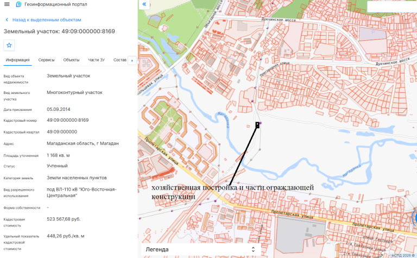Open 'Назад к выделенным объектам' link
Screen dimensions: 417x258
tap(47, 20)
